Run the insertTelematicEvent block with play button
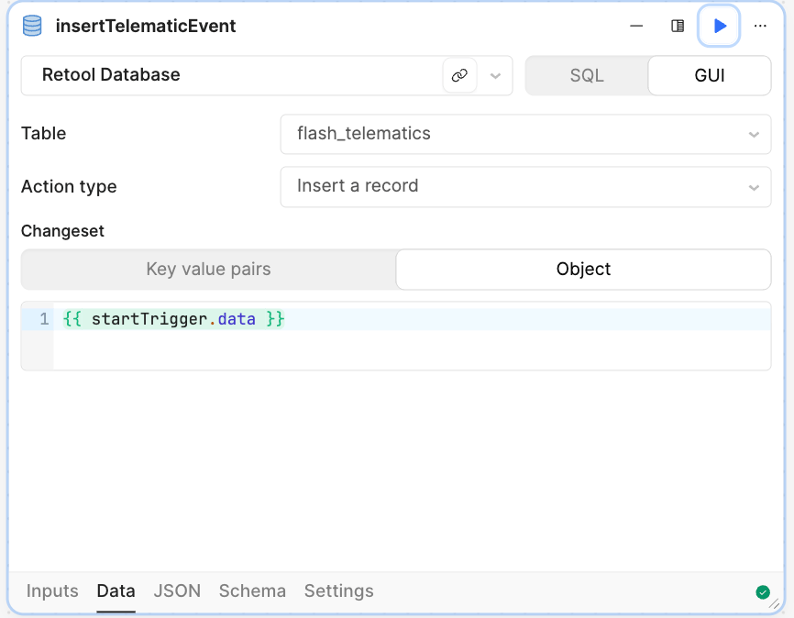This screenshot has height=618, width=794. (x=720, y=27)
